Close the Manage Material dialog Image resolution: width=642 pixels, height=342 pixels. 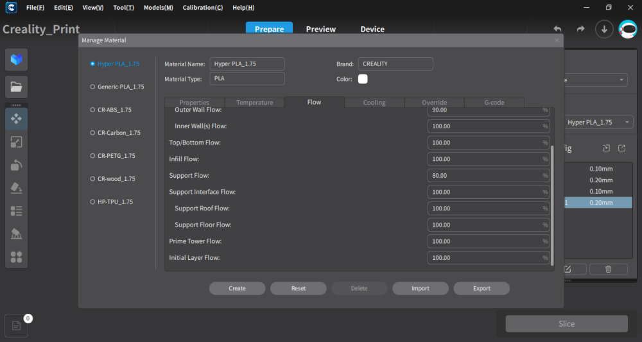coord(557,40)
